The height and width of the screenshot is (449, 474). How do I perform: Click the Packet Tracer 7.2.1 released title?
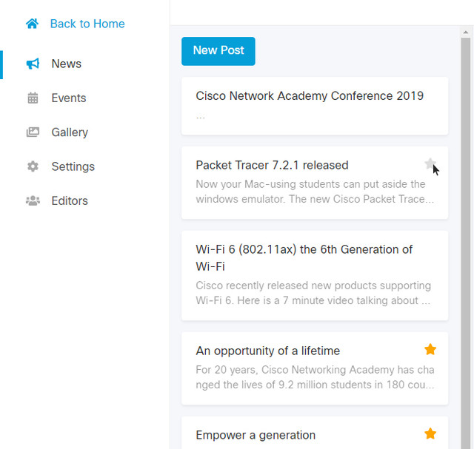272,165
